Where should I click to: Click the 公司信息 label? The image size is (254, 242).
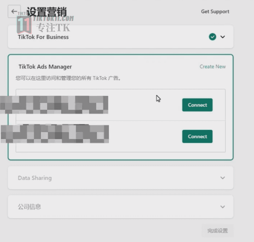tap(29, 207)
